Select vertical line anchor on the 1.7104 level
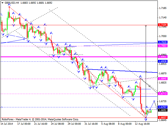This screenshot has height=126, width=168. [x=146, y=26]
